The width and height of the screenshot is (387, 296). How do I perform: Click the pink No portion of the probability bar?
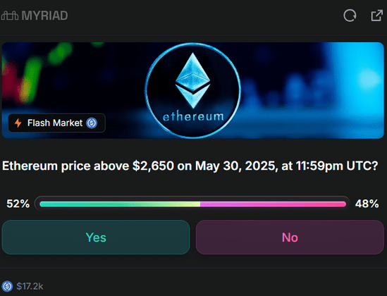point(274,204)
